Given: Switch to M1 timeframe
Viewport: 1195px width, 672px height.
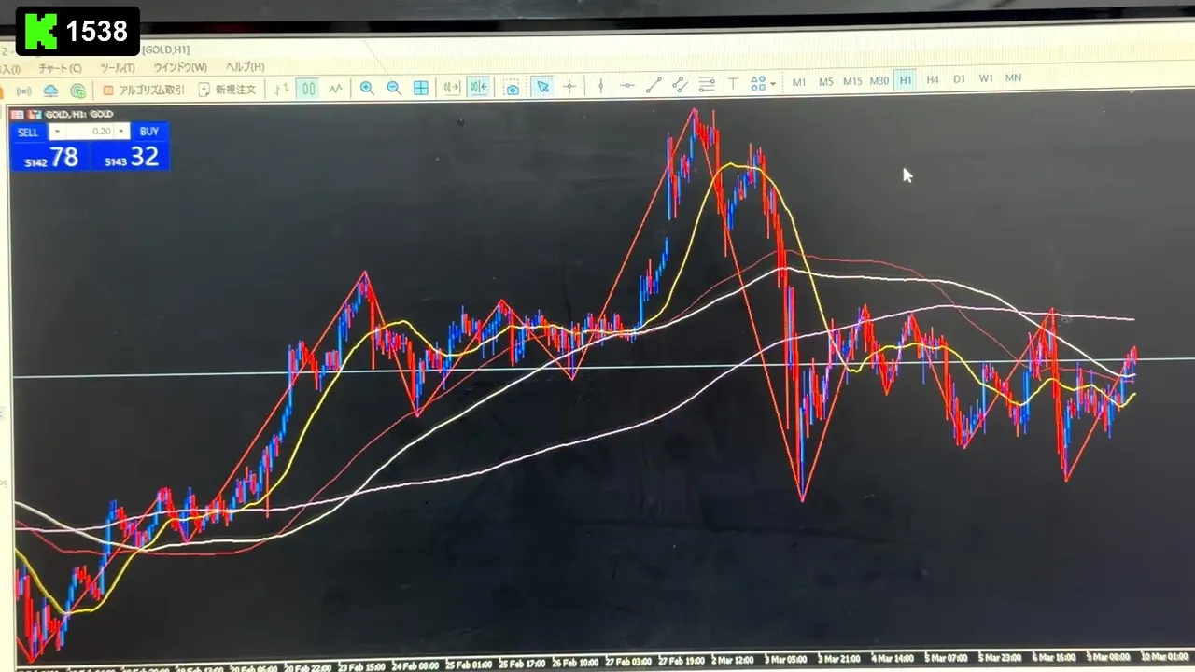Looking at the screenshot, I should pyautogui.click(x=799, y=82).
